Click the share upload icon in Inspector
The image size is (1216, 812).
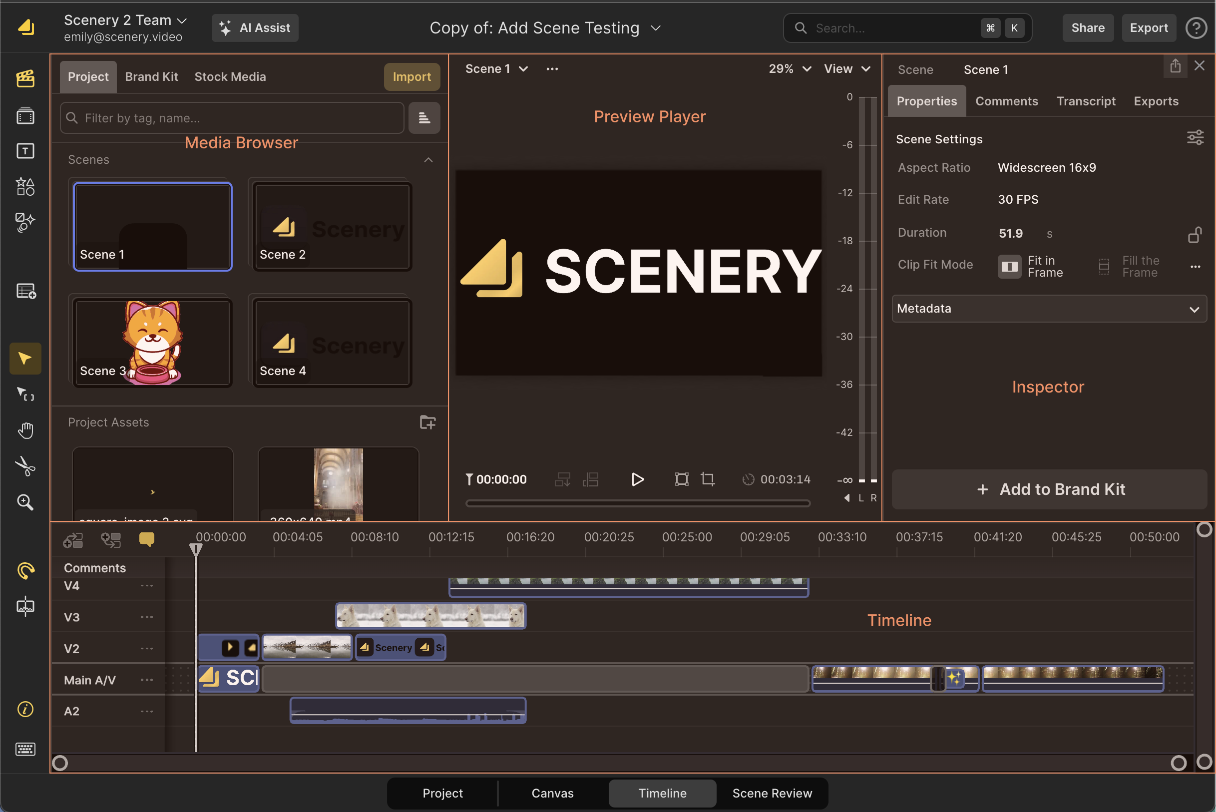pos(1176,67)
